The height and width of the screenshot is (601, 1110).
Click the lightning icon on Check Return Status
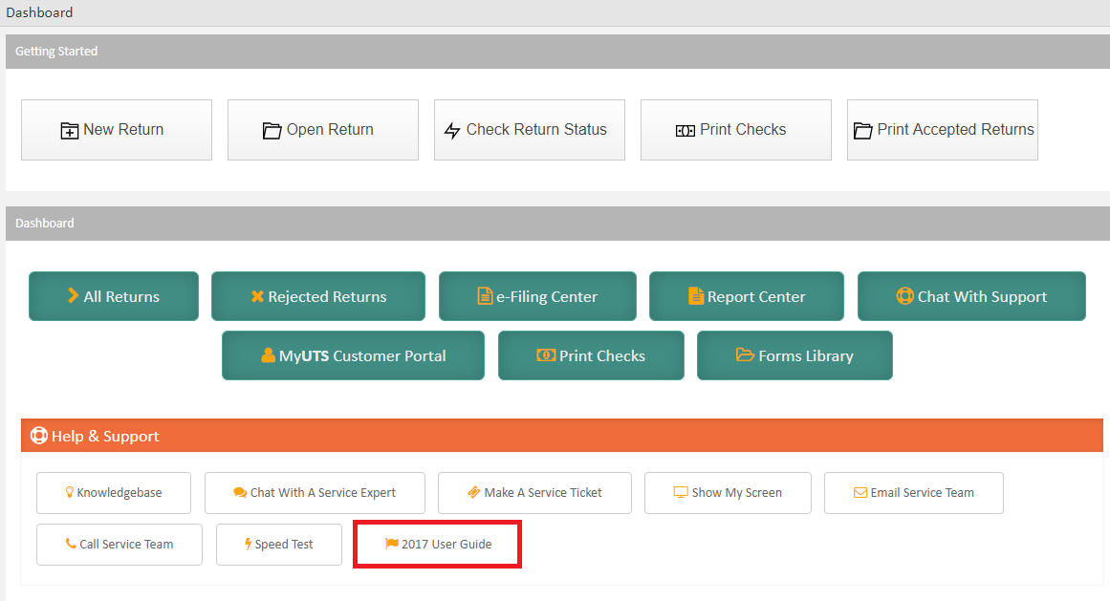453,129
